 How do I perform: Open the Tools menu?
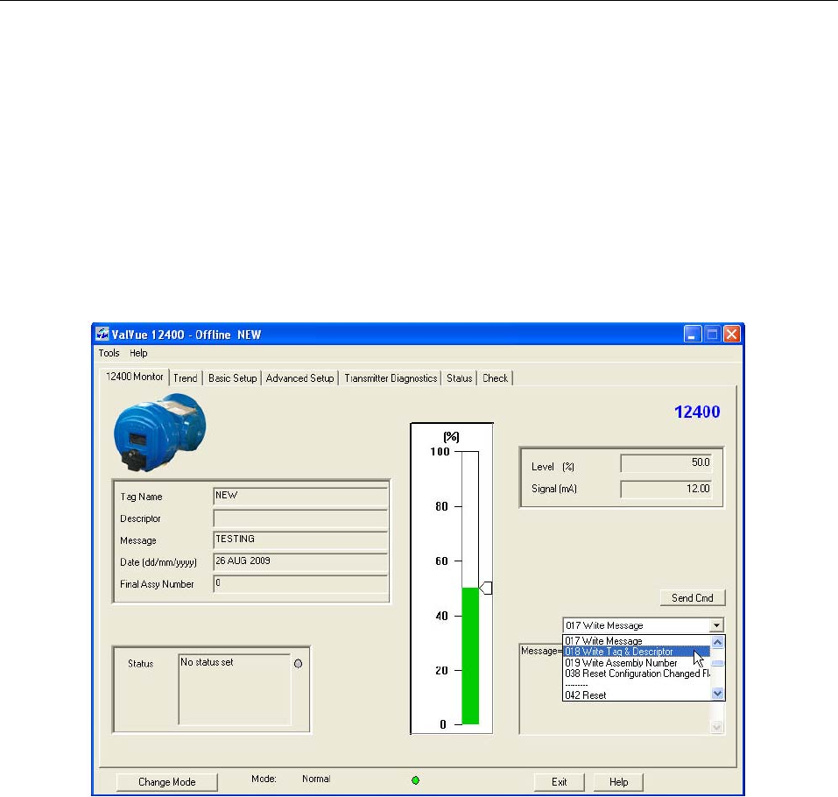click(109, 353)
